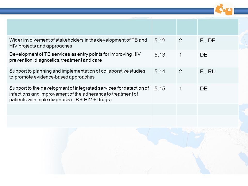The image size is (248, 186).
Task: Select the 'Wider involvement of stakeholders' description cell
Action: (79, 43)
